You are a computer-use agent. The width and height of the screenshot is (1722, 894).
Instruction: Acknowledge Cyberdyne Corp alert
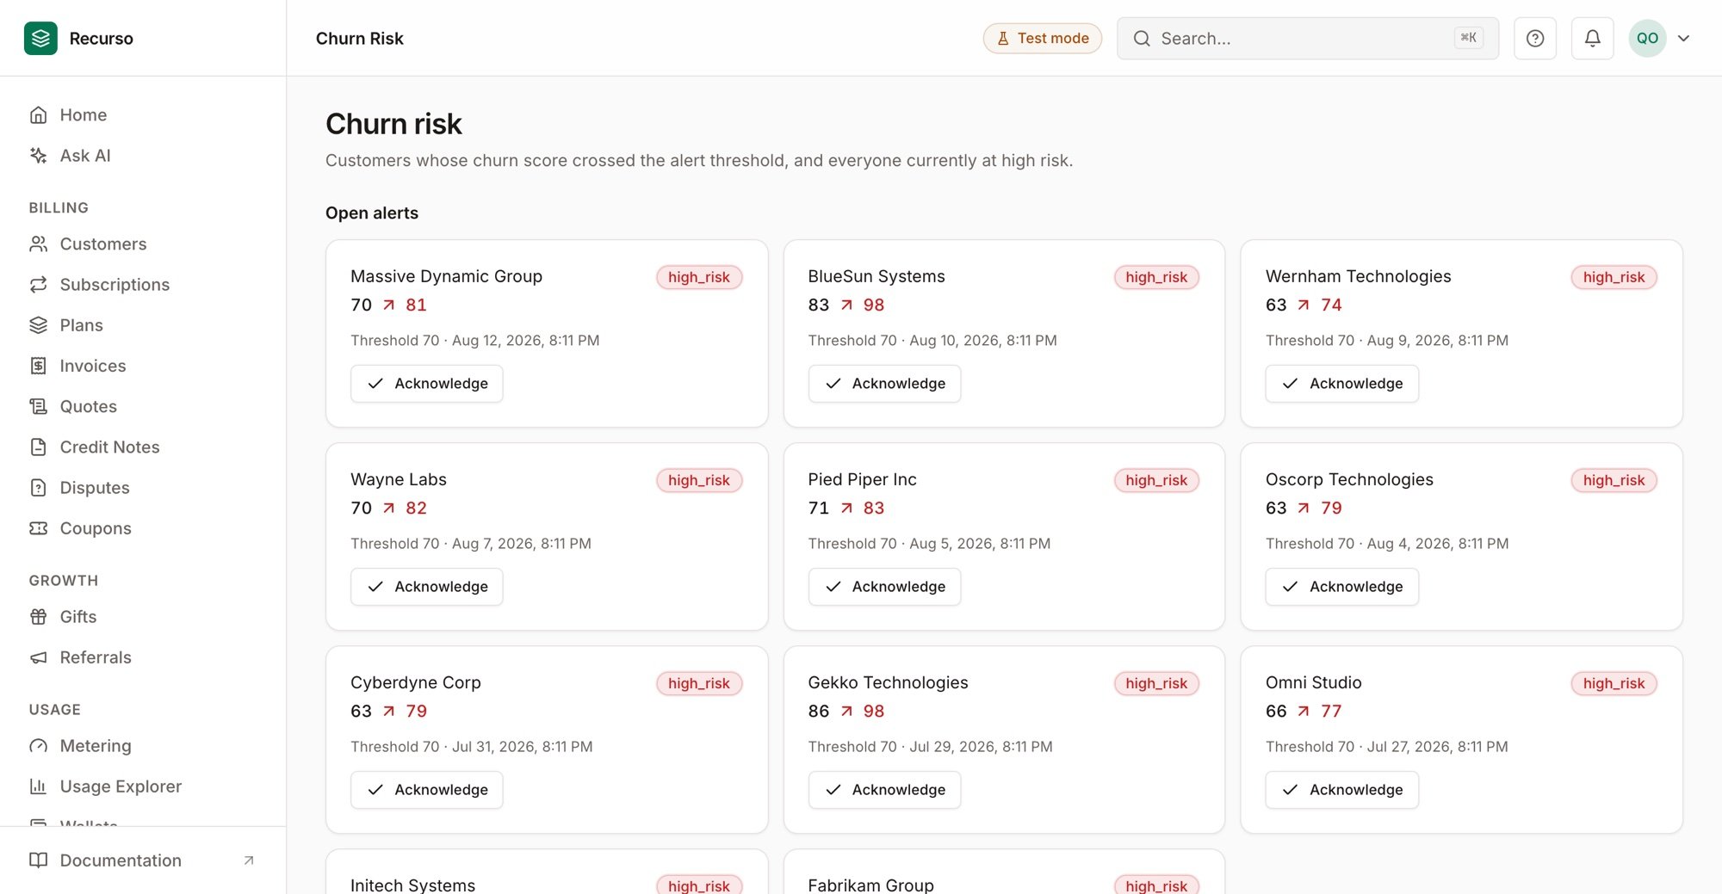pyautogui.click(x=427, y=790)
